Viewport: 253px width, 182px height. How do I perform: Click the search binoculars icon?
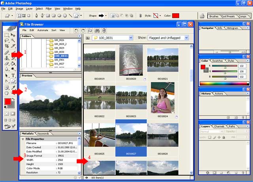[x=97, y=31]
